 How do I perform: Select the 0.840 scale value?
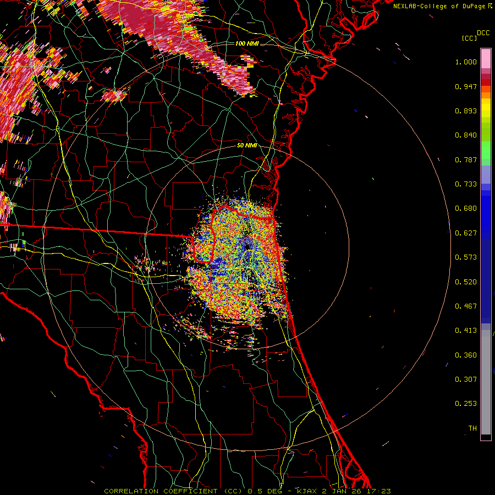(x=466, y=135)
